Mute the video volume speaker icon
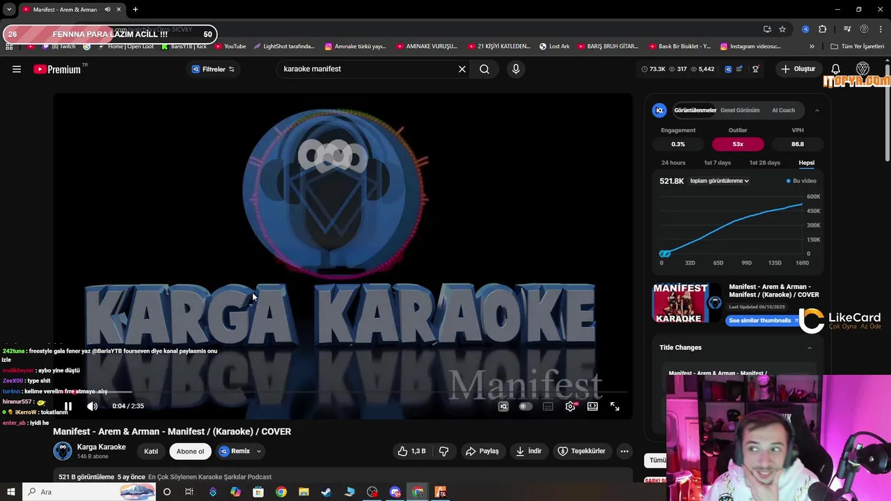891x501 pixels. pyautogui.click(x=92, y=406)
